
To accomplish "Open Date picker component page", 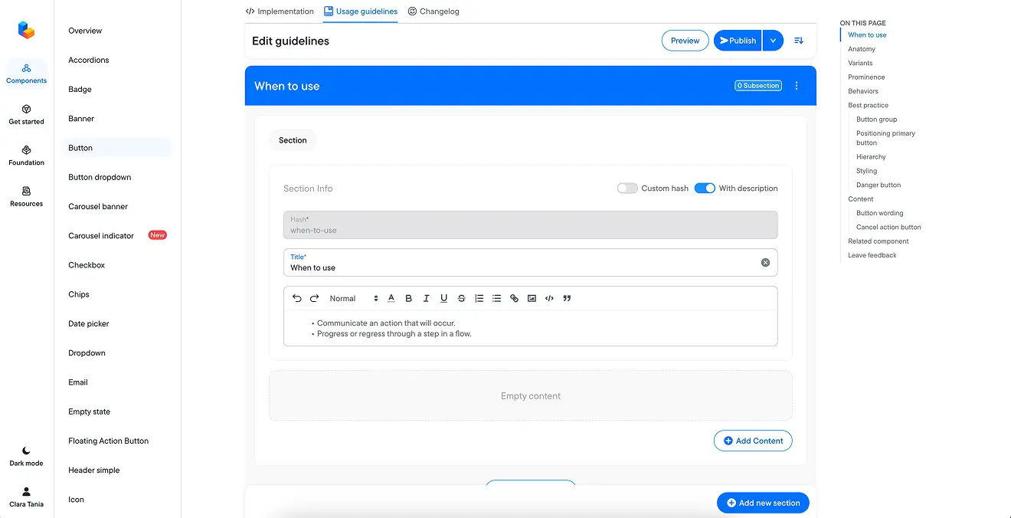I will pos(89,324).
